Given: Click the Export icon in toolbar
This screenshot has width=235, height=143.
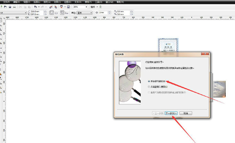Looking at the screenshot, I should pos(56,7).
